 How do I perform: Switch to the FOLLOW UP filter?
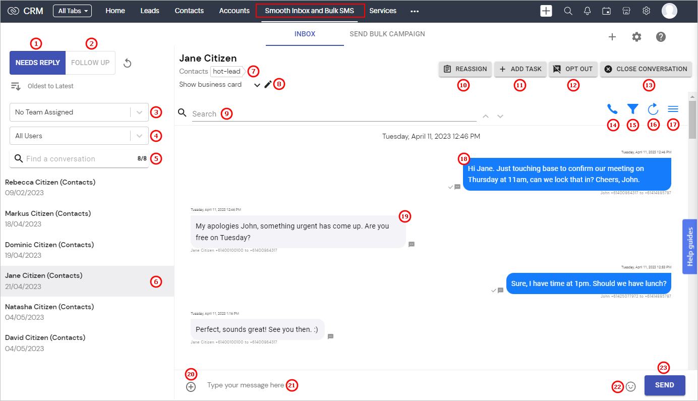pos(90,63)
